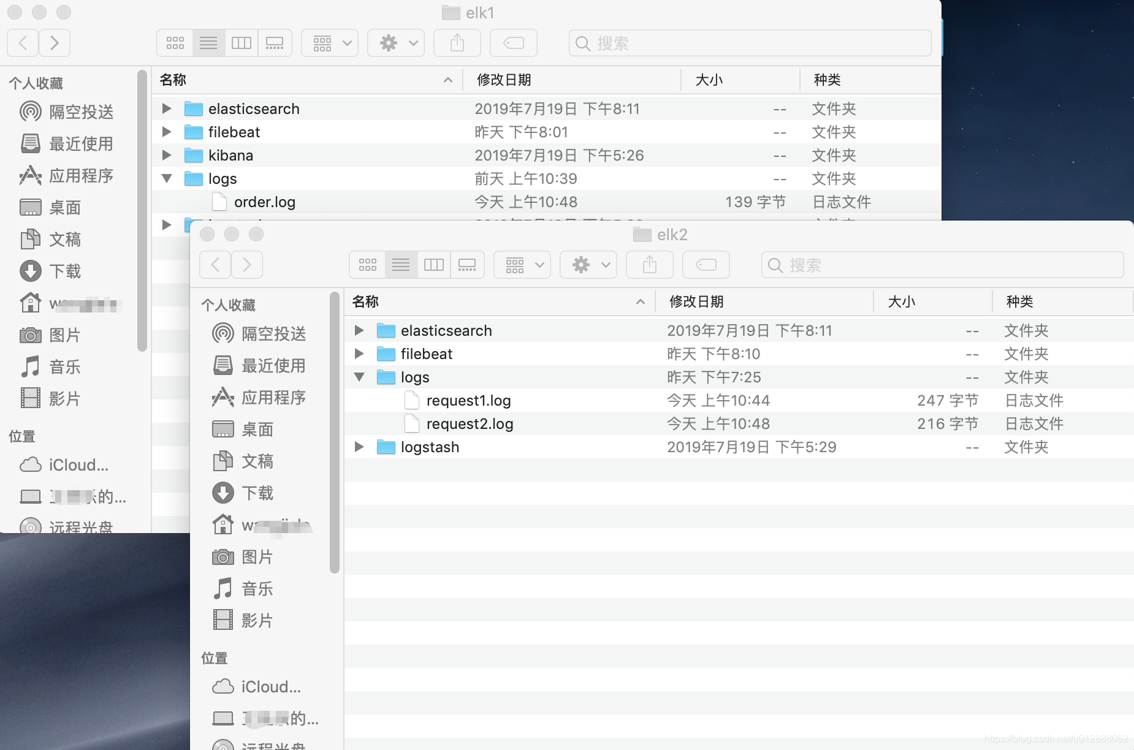Open 应用程序 in elk2 sidebar
Screen dimensions: 1134x750
(x=260, y=397)
